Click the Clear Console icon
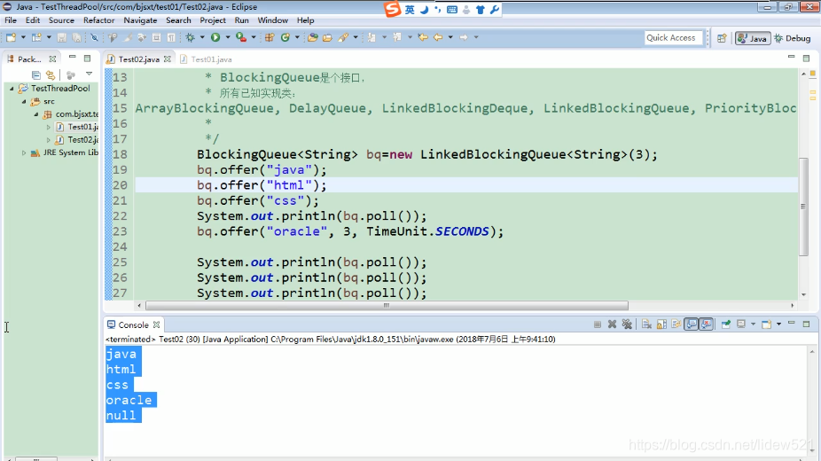This screenshot has width=821, height=461. [646, 324]
